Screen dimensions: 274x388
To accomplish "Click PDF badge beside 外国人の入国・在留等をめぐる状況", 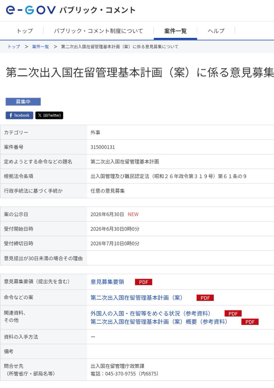I will [233, 314].
